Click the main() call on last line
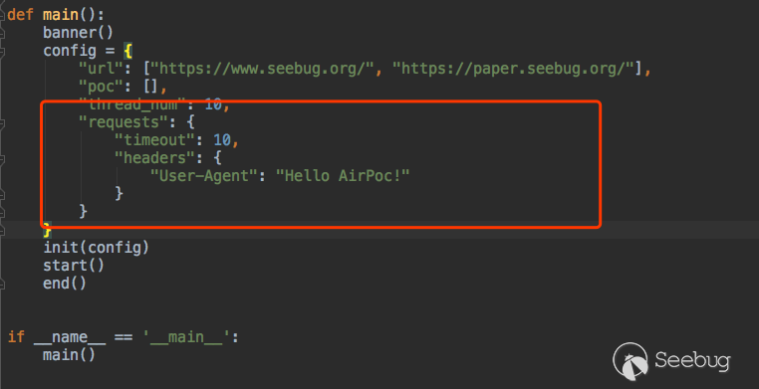The width and height of the screenshot is (759, 389). [69, 355]
